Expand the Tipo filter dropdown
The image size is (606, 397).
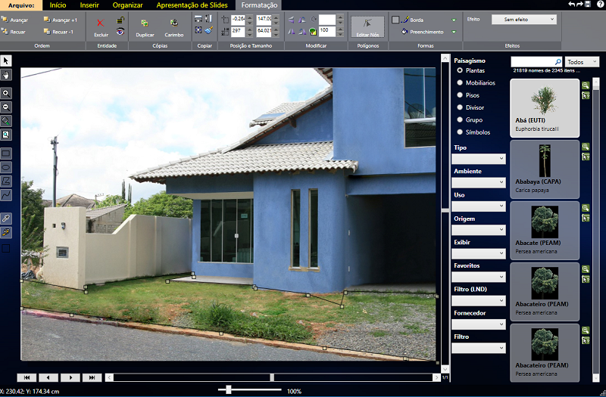[x=479, y=160]
